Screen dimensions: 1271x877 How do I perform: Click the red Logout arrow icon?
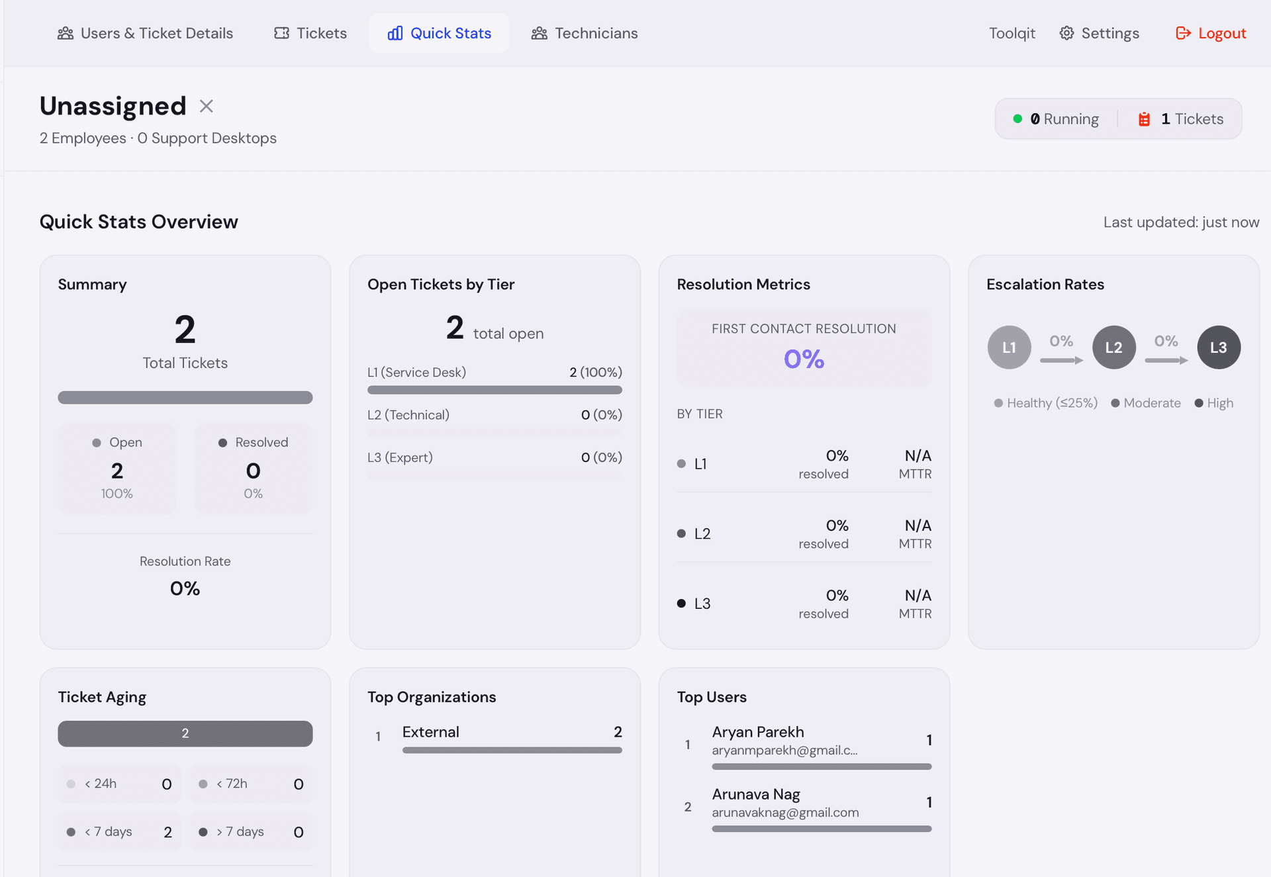point(1183,32)
